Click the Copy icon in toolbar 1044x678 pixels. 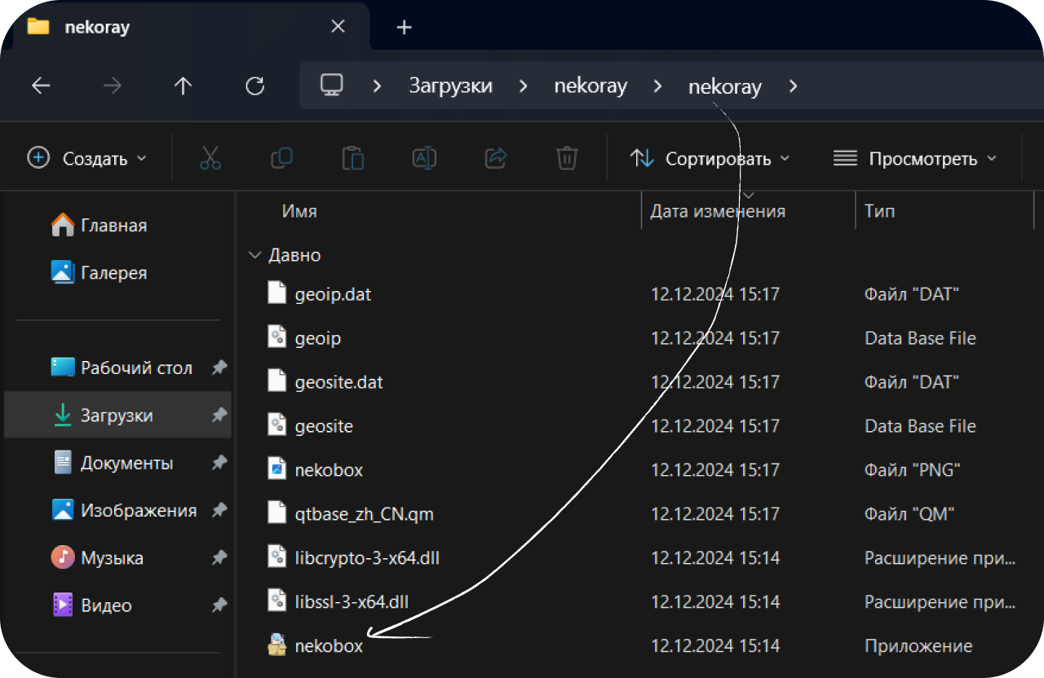[x=281, y=158]
